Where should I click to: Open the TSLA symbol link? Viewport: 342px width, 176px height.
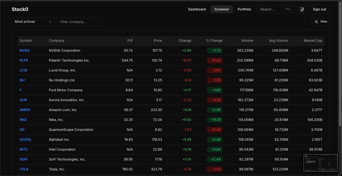click(x=24, y=169)
